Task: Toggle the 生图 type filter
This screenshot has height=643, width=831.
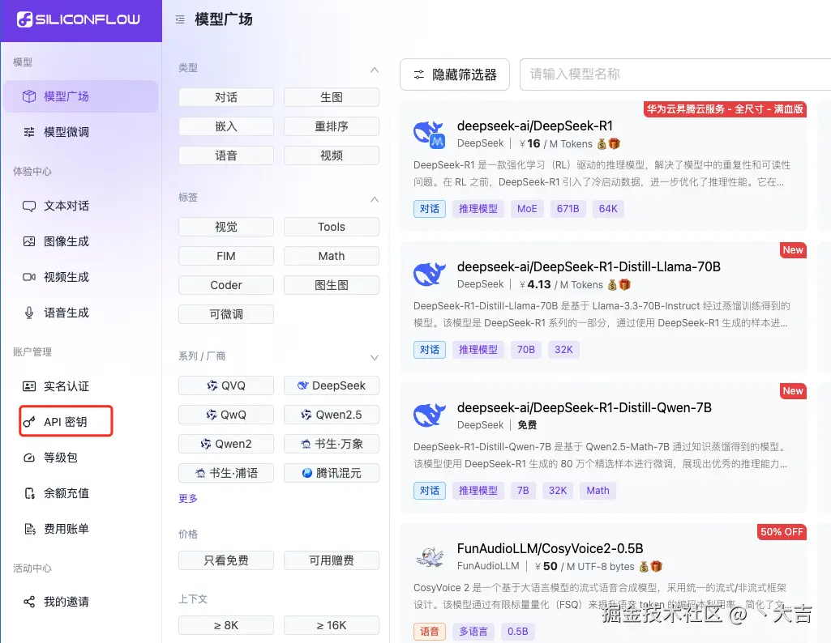Action: point(332,97)
